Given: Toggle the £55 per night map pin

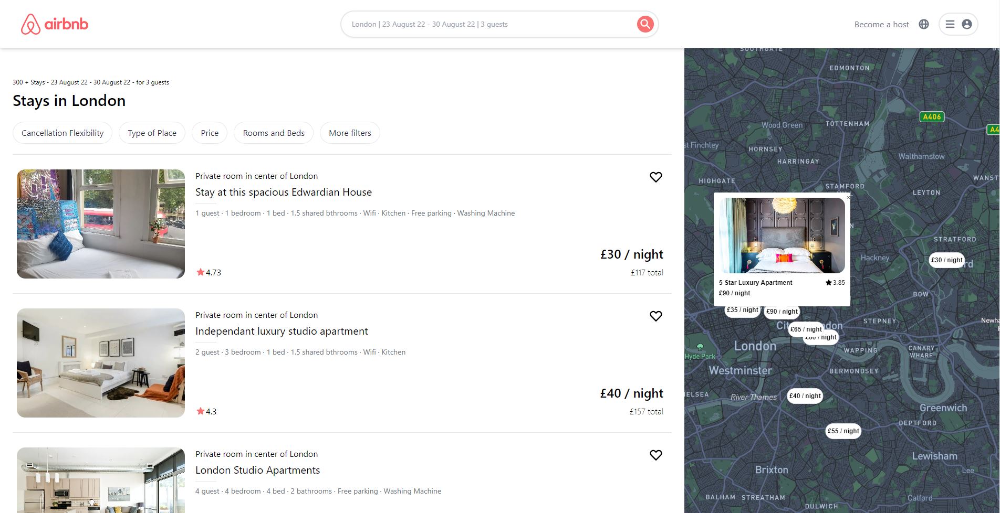Looking at the screenshot, I should tap(842, 431).
